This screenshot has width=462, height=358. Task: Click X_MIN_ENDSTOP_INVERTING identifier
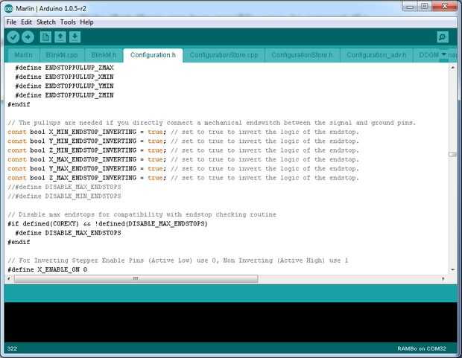pos(92,132)
